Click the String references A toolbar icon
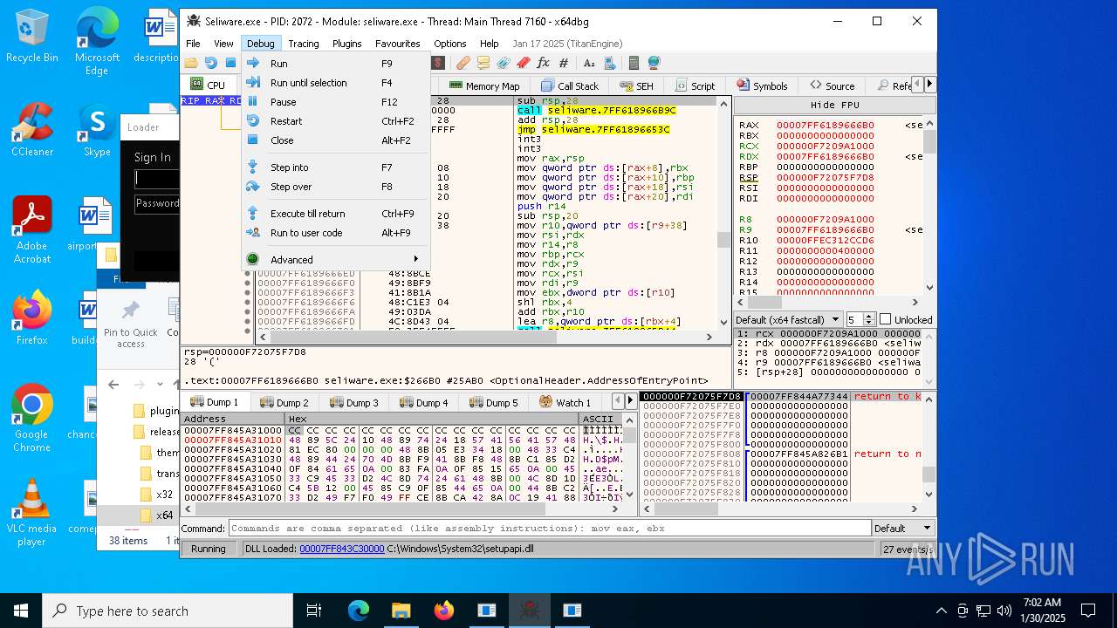1117x628 pixels. click(589, 63)
